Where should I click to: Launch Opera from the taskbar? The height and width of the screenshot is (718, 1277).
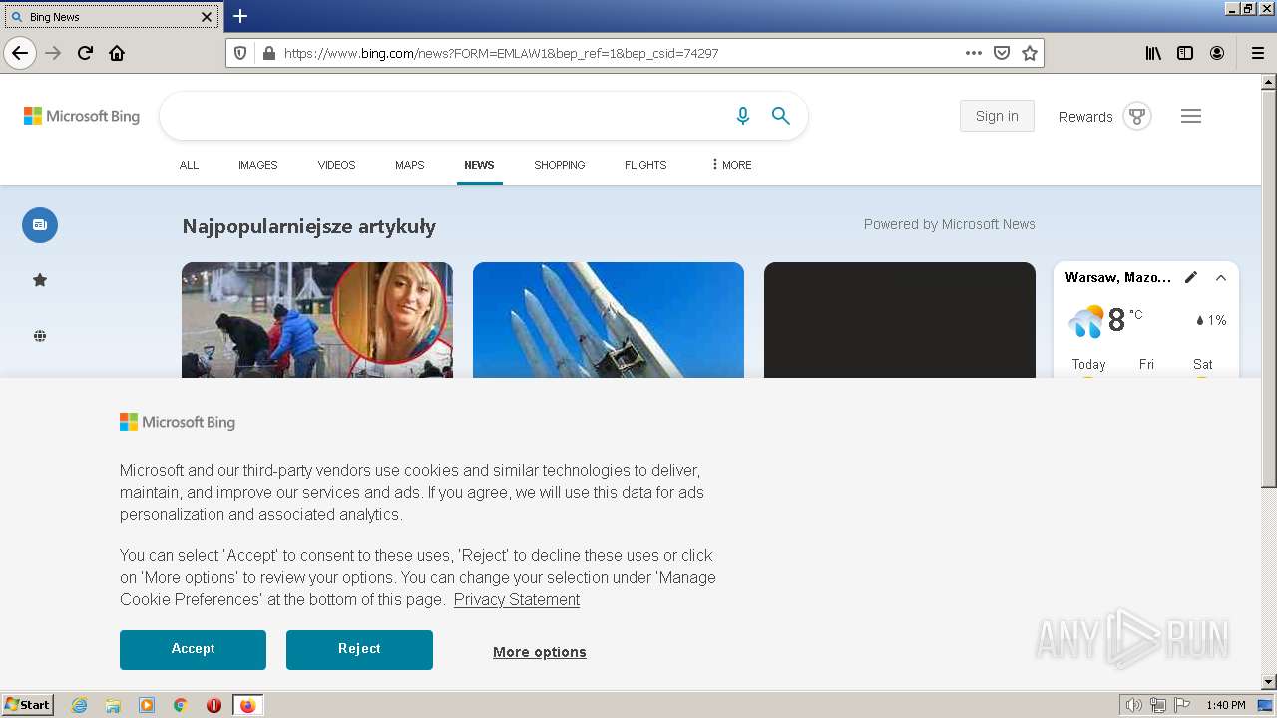[x=213, y=705]
